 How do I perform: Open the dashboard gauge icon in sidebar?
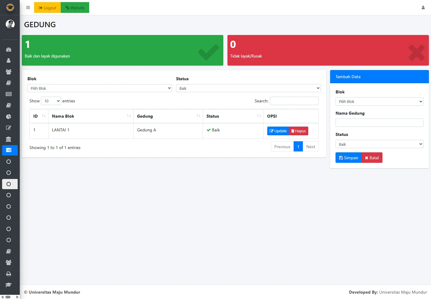point(9,50)
